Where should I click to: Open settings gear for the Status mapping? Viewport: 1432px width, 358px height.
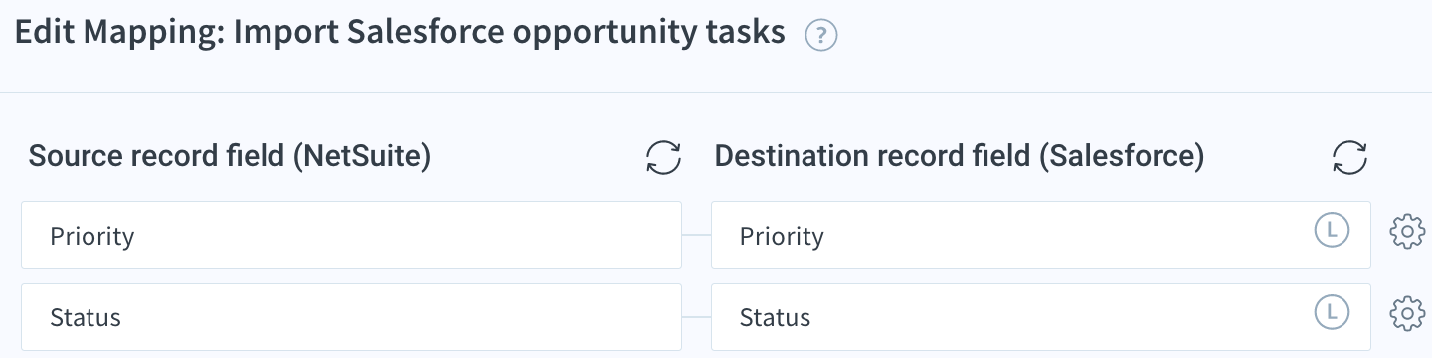coord(1407,313)
